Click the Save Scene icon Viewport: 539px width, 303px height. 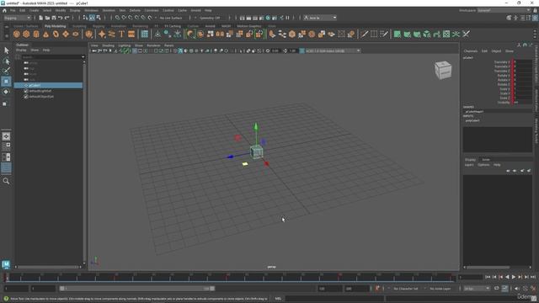54,18
